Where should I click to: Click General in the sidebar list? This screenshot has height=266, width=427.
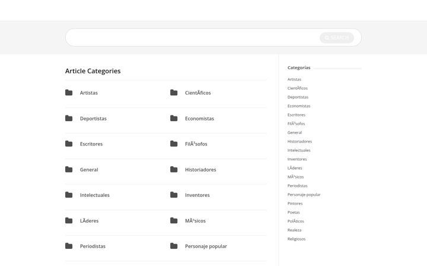(295, 132)
